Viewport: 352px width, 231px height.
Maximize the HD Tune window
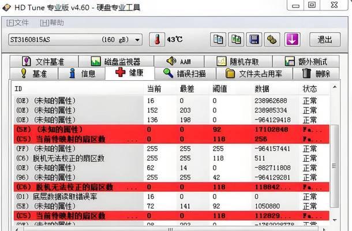tap(312, 5)
